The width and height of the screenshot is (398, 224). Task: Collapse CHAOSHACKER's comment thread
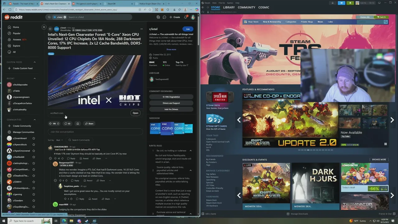pyautogui.click(x=50, y=158)
